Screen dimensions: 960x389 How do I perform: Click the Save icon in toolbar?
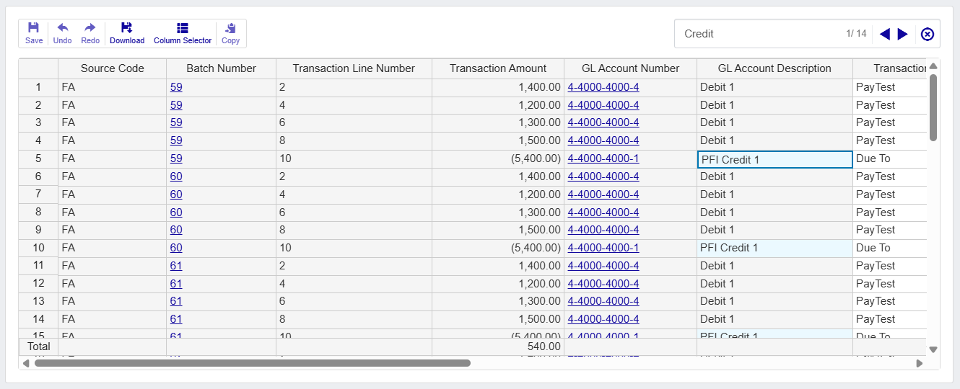[33, 33]
